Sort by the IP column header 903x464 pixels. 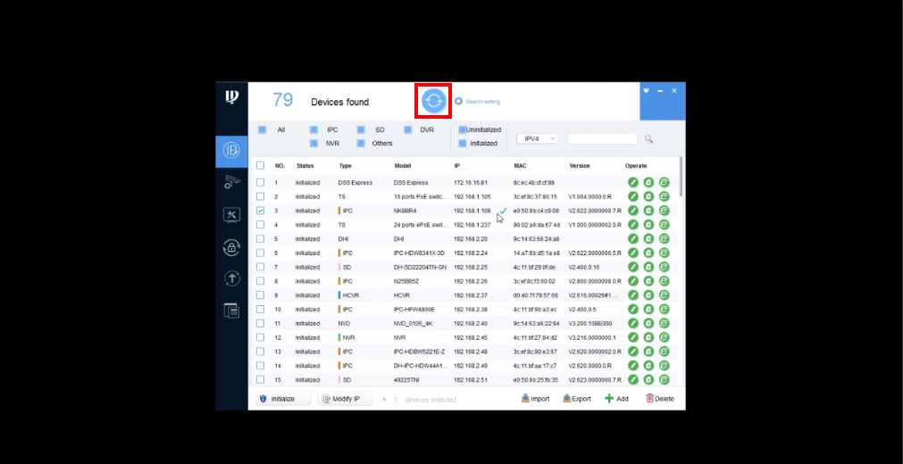456,166
